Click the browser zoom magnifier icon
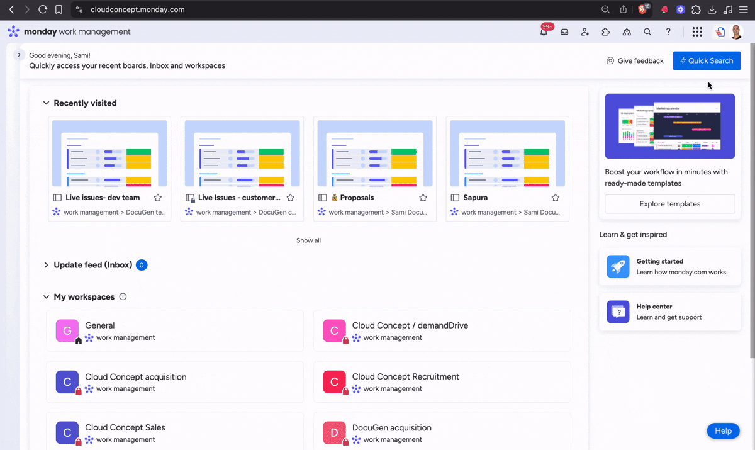Viewport: 755px width, 450px height. tap(605, 9)
